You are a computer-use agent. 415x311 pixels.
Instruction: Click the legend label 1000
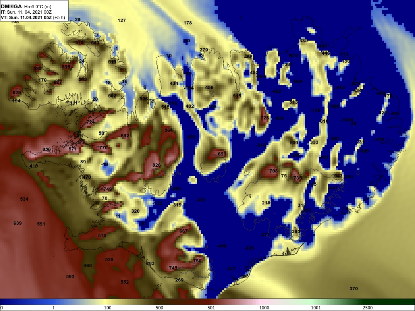click(264, 308)
